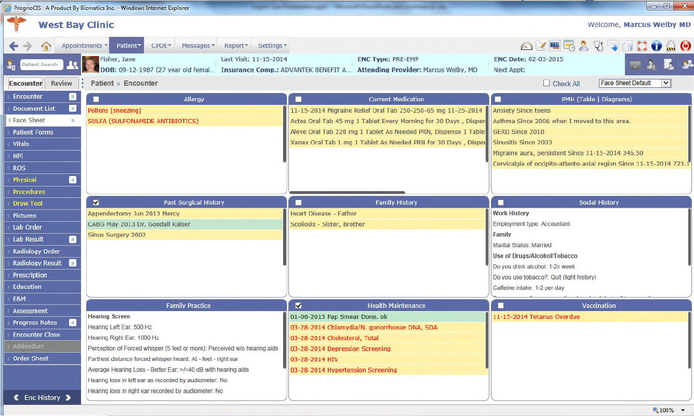The width and height of the screenshot is (694, 416).
Task: Click the red power logout icon
Action: click(684, 46)
